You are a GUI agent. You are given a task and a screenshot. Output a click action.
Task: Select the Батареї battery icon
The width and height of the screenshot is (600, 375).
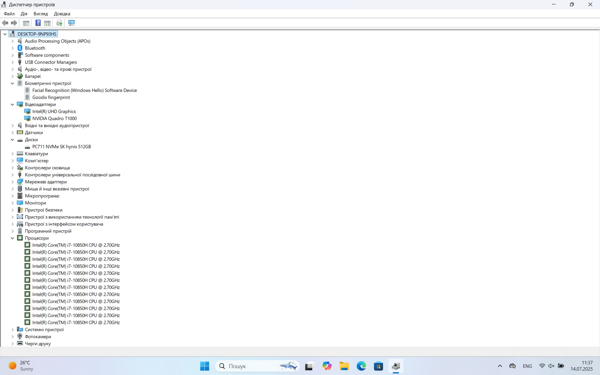(20, 76)
